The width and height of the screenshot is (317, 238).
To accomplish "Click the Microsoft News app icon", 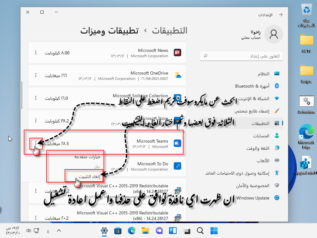I will 177,53.
